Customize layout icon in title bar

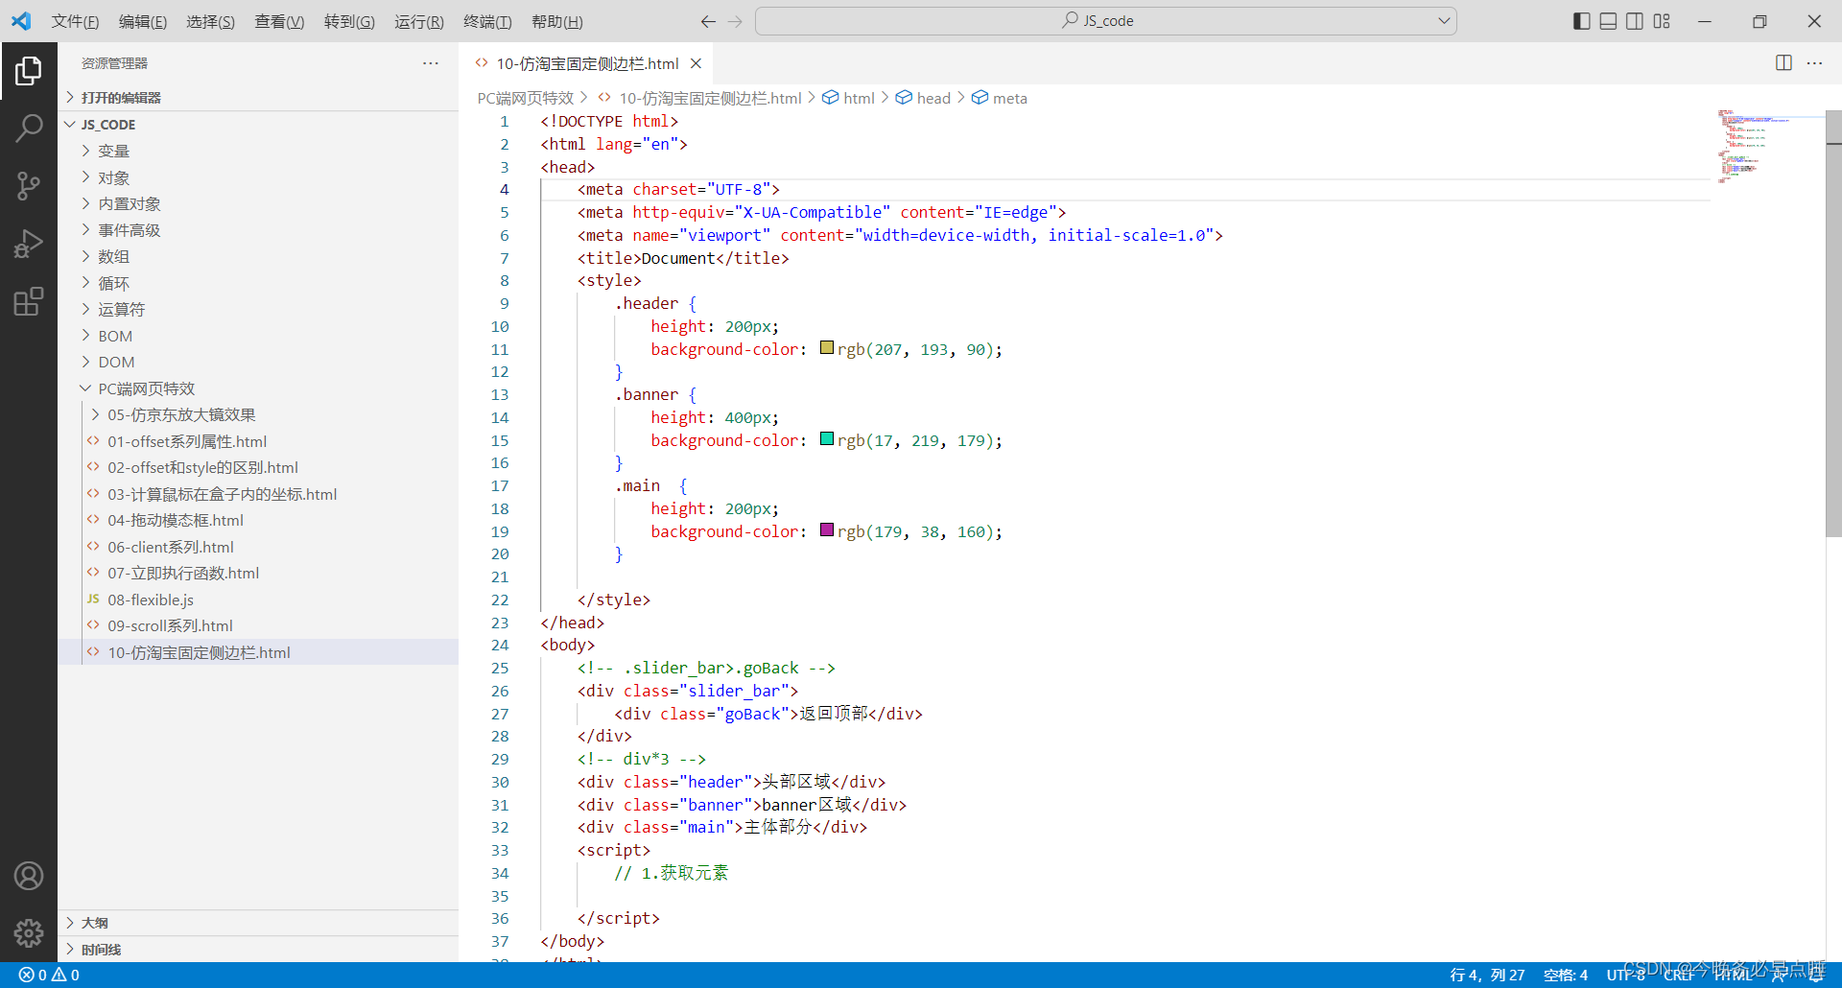click(1662, 21)
